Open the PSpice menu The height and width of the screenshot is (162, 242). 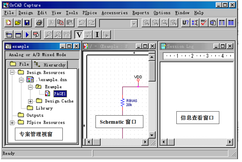pos(89,13)
